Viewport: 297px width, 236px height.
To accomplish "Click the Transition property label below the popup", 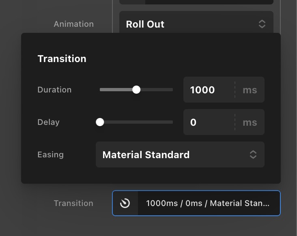I will 73,203.
